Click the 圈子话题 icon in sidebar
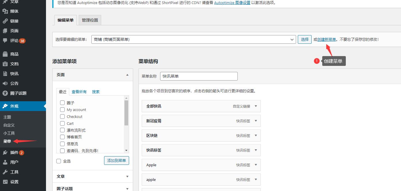This screenshot has width=401, height=191. (x=5, y=93)
